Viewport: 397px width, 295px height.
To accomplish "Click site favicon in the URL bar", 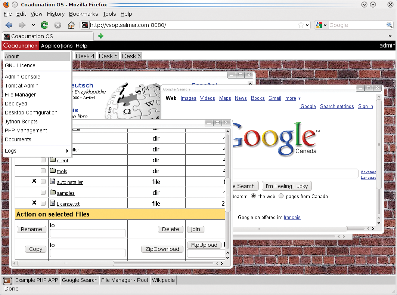I will click(85, 25).
